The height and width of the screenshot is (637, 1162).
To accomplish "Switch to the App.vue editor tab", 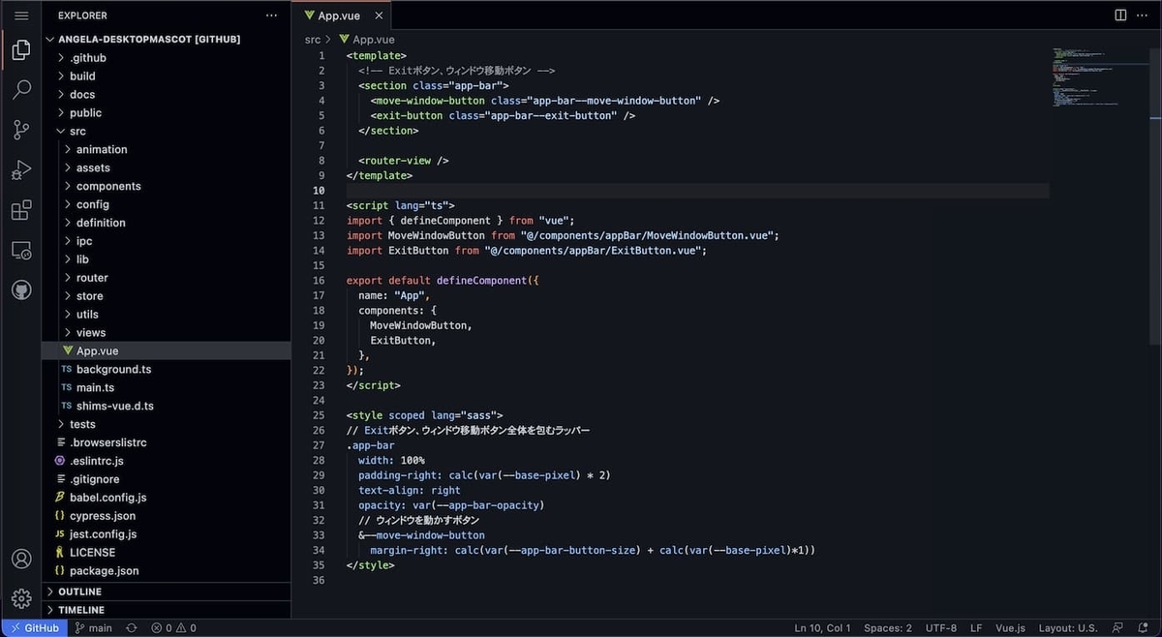I will (x=341, y=15).
